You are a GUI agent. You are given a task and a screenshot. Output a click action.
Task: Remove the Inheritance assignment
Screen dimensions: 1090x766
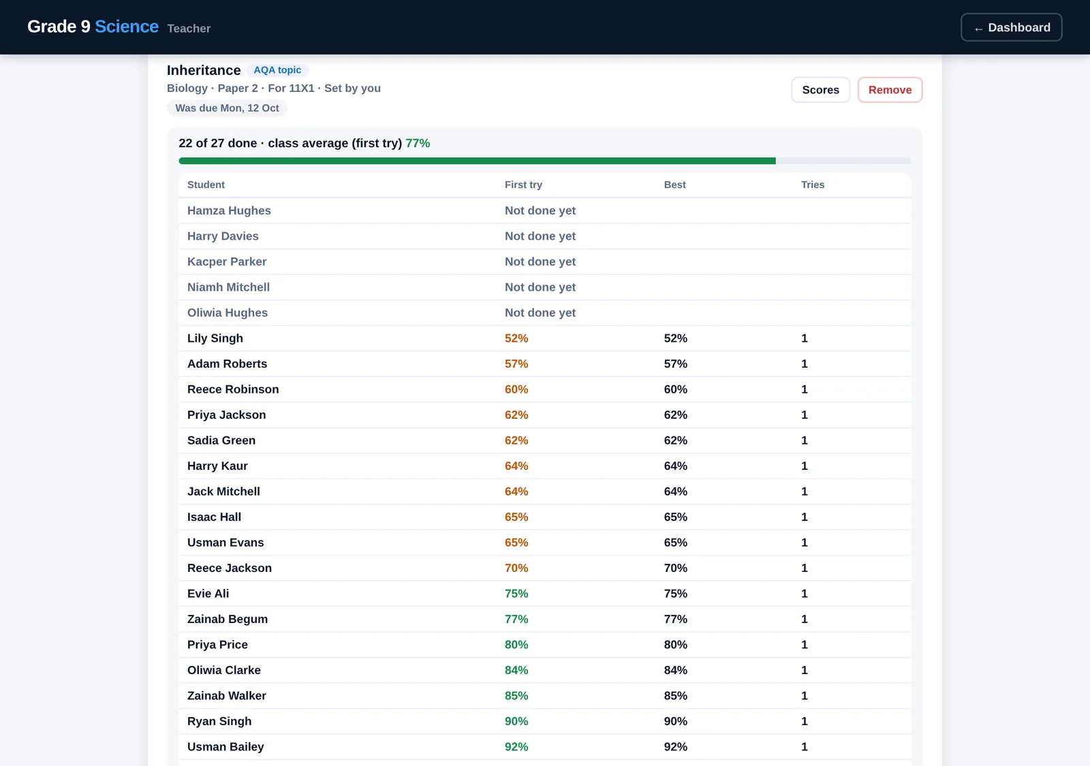[890, 90]
